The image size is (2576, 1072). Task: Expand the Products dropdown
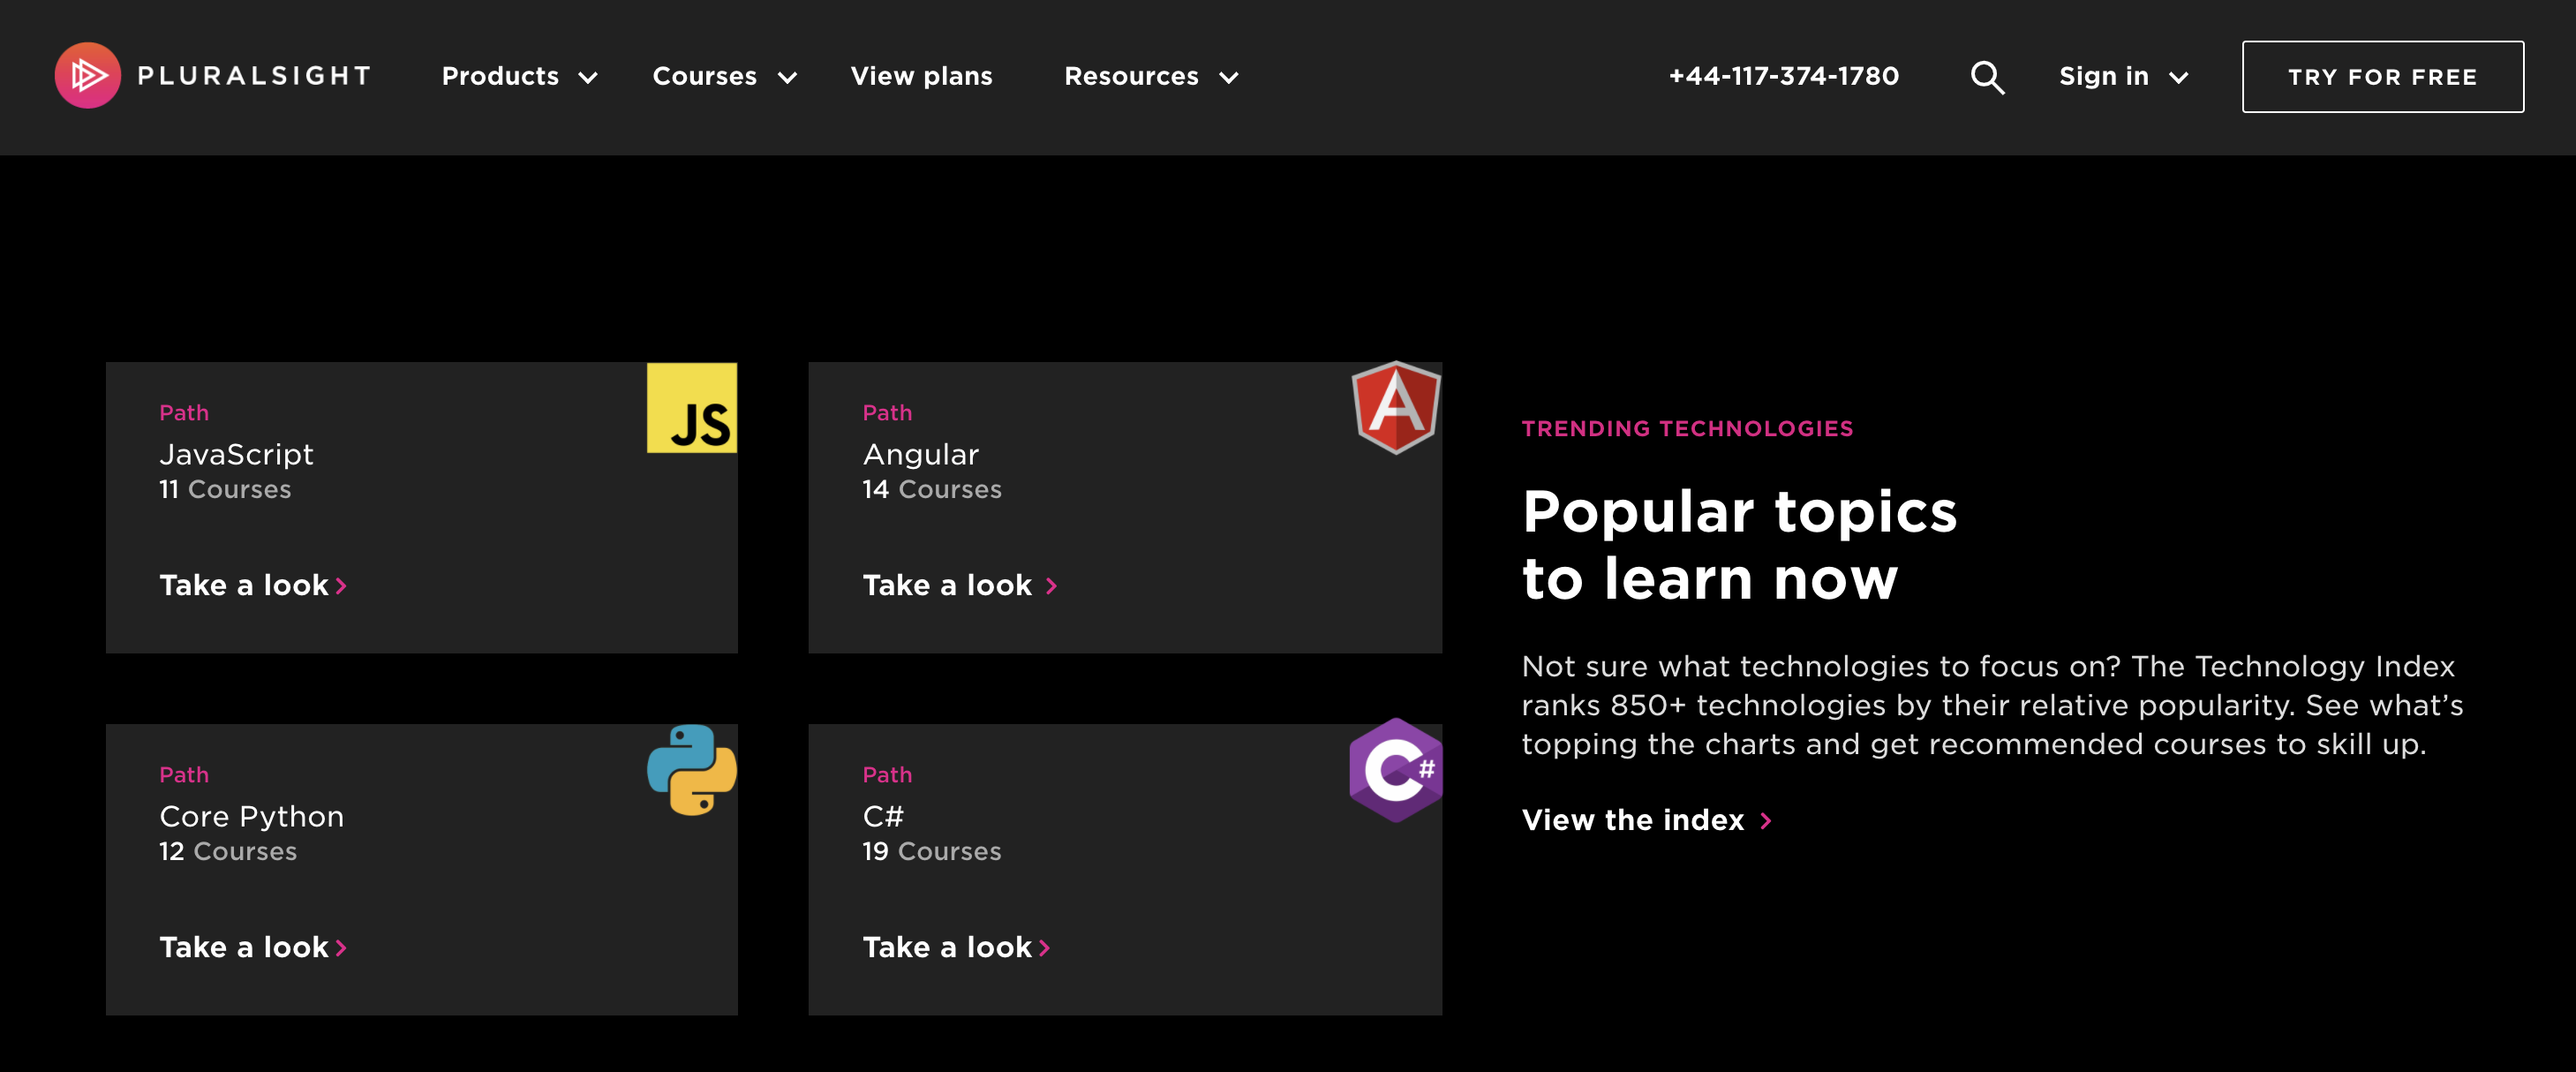click(x=520, y=76)
